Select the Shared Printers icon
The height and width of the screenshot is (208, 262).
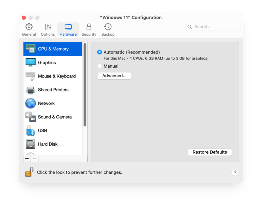point(30,89)
